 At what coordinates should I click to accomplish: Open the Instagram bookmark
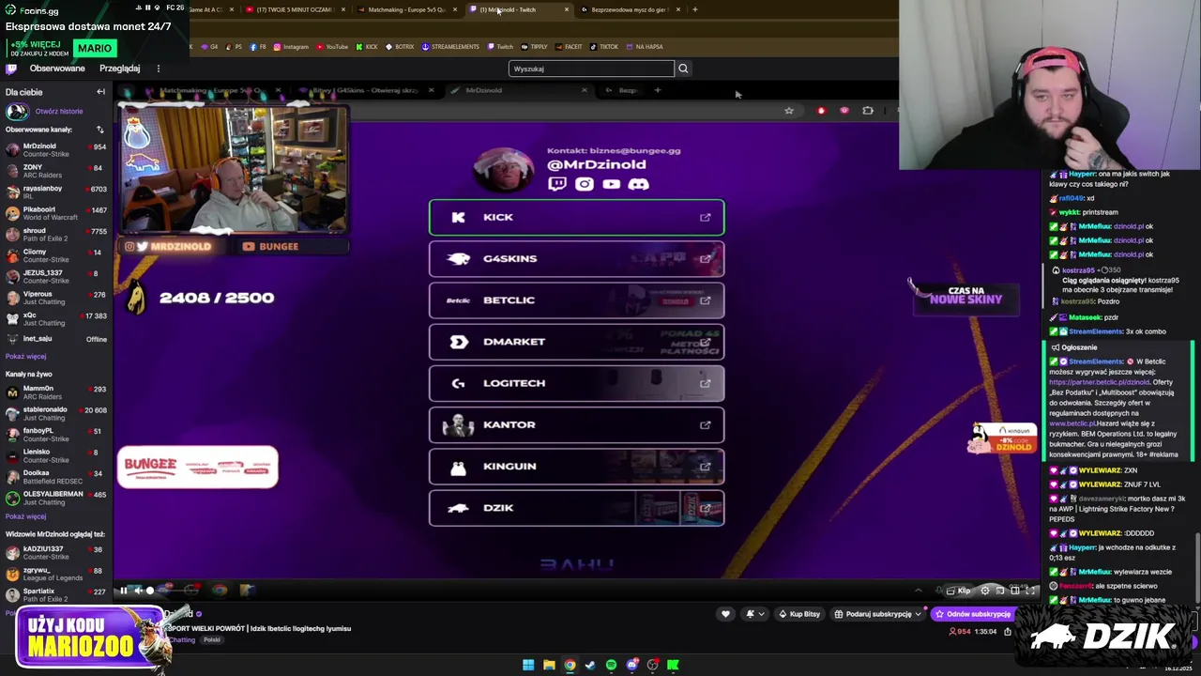291,47
